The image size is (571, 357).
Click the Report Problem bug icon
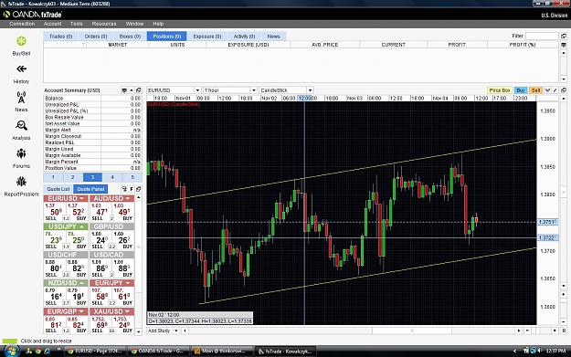click(x=21, y=182)
